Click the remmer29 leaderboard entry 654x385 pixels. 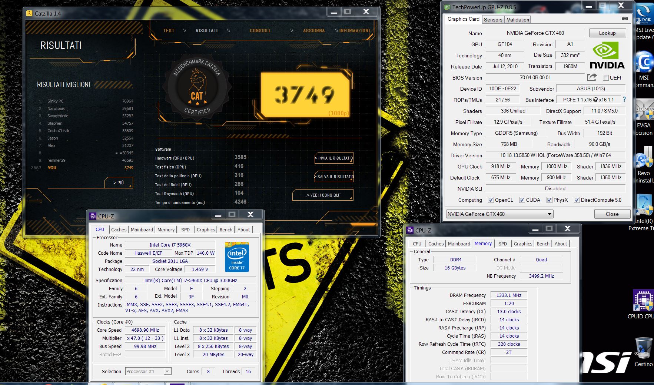86,160
